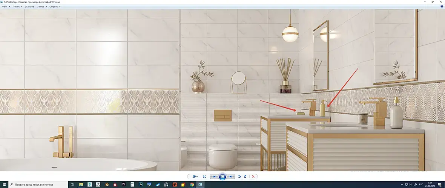Click the Эл. почта menu item

coord(30,6)
